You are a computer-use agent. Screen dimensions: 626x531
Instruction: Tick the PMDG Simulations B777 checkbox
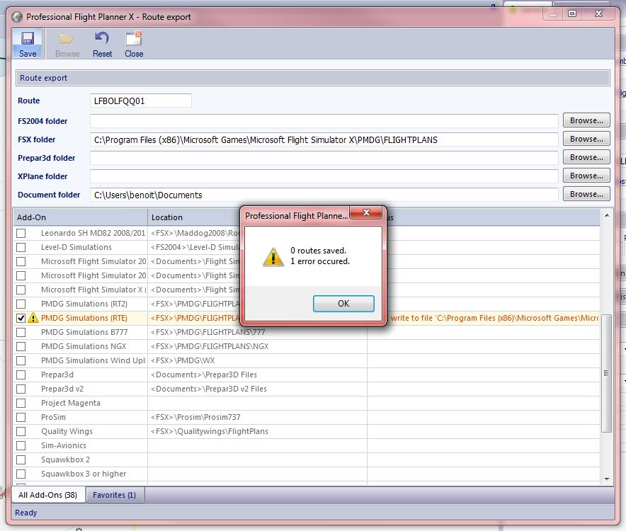tap(21, 332)
